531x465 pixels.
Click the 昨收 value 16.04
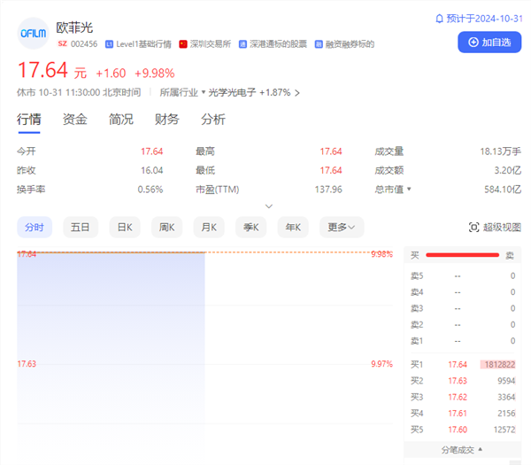click(151, 170)
